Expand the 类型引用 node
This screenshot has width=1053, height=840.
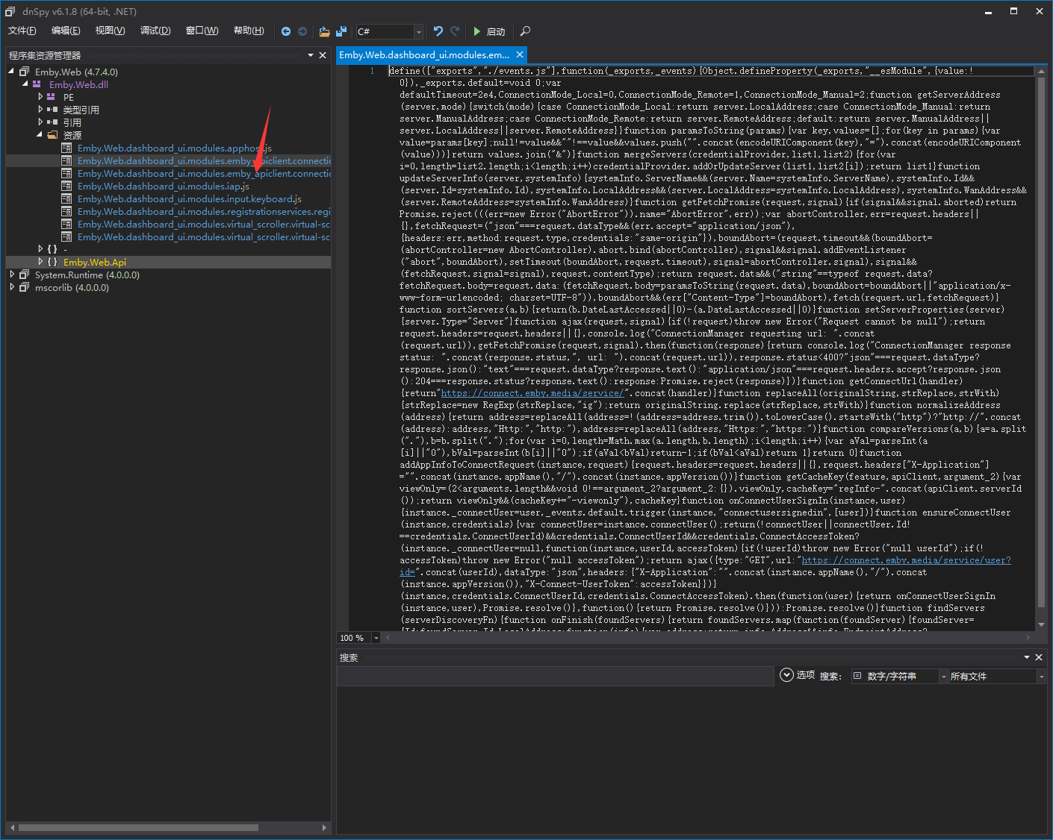[40, 110]
